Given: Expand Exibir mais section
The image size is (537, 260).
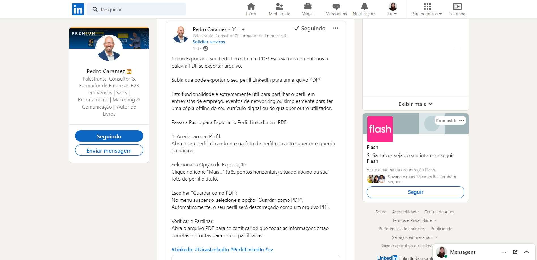Looking at the screenshot, I should pos(415,104).
